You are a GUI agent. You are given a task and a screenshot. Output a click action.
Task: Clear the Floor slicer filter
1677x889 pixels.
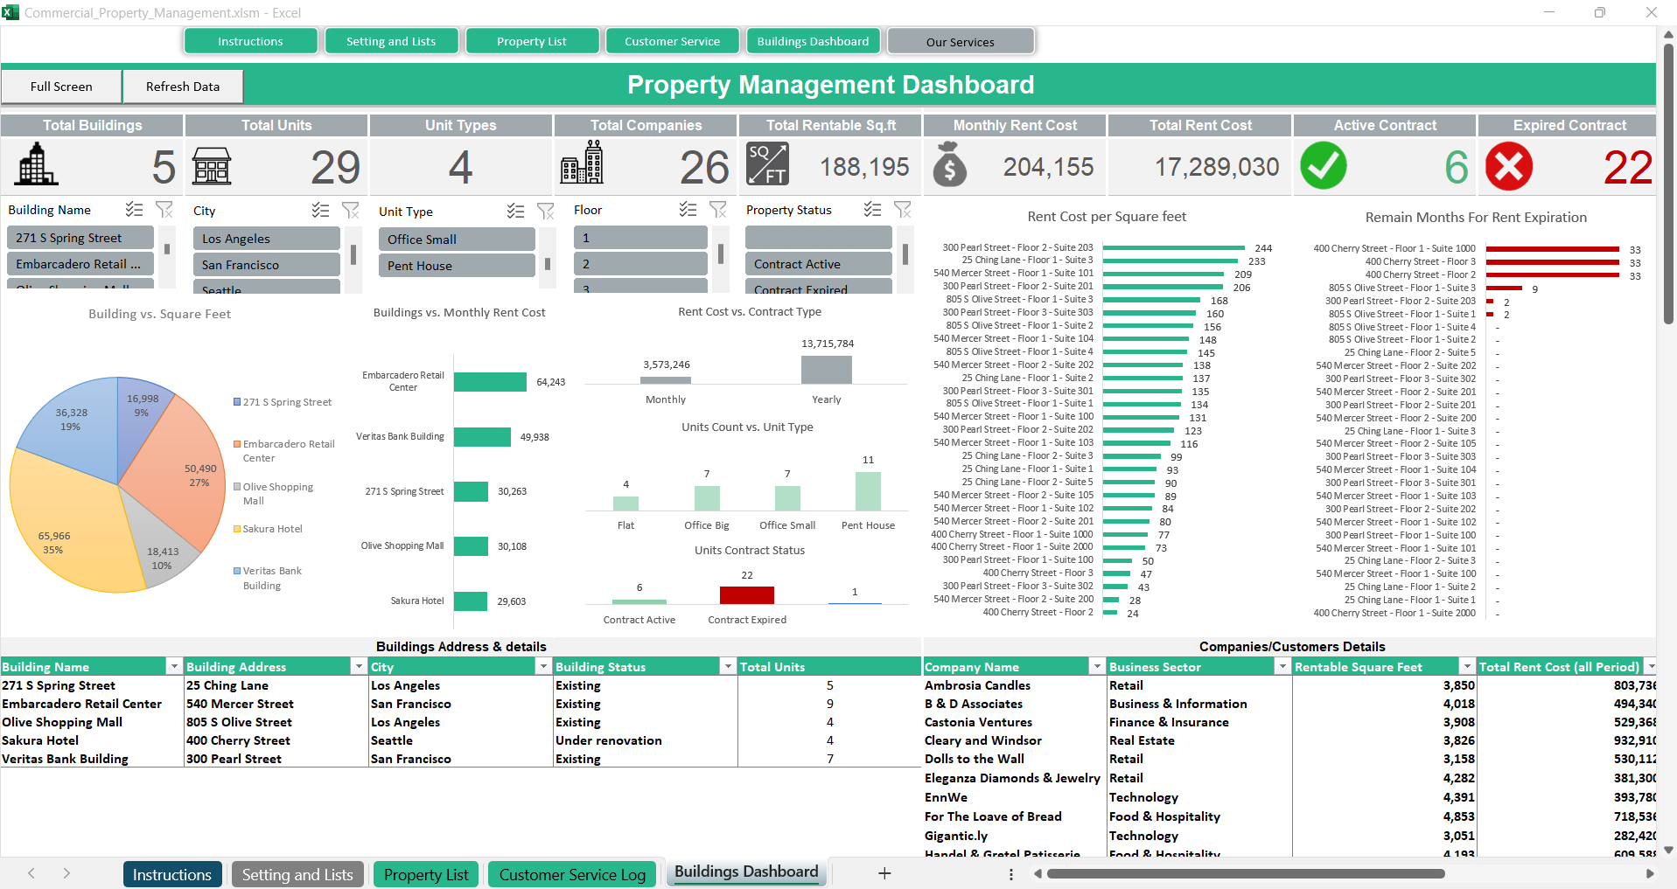click(x=718, y=210)
